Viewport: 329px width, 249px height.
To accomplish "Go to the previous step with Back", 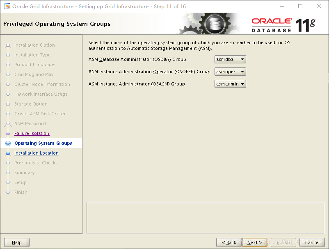I will point(229,242).
